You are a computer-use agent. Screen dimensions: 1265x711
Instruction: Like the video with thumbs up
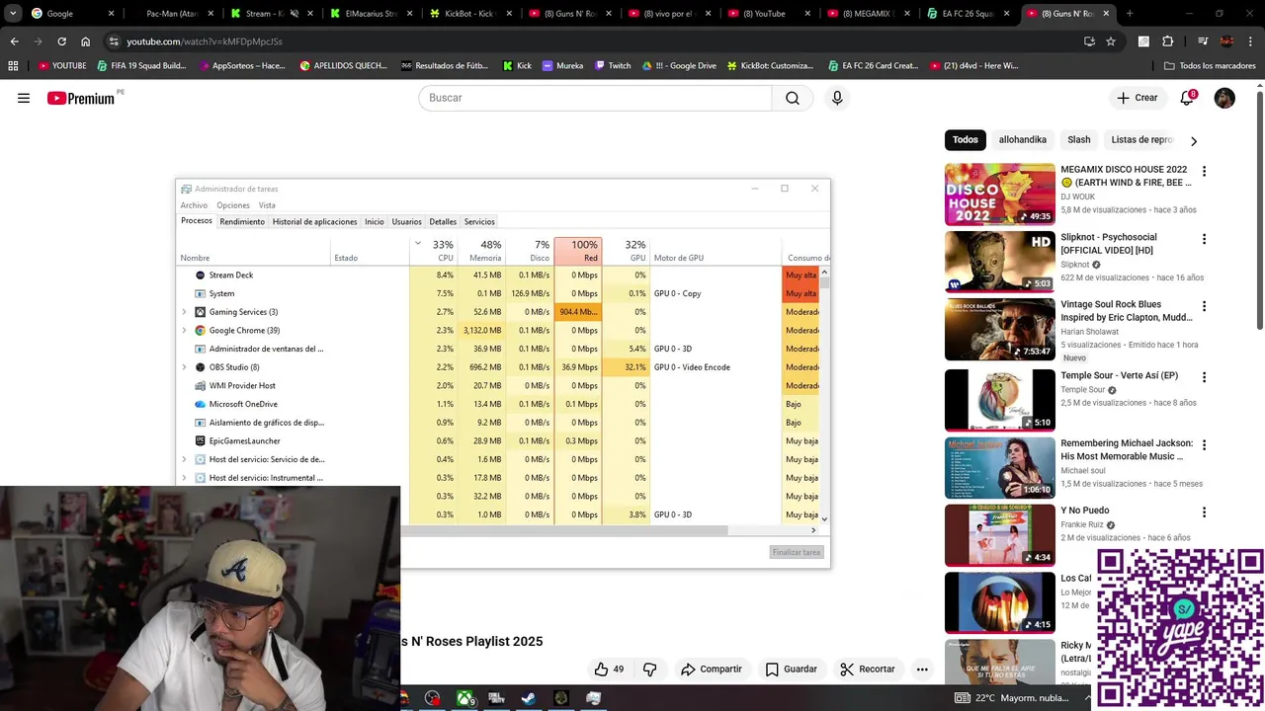pos(609,669)
